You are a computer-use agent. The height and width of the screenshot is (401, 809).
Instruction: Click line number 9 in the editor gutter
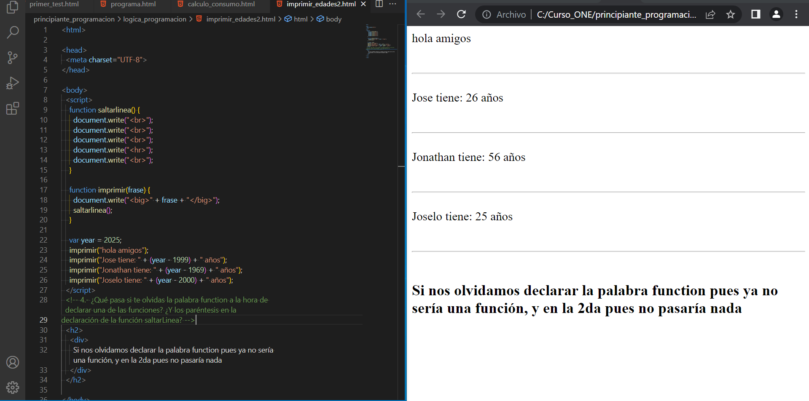pos(45,110)
